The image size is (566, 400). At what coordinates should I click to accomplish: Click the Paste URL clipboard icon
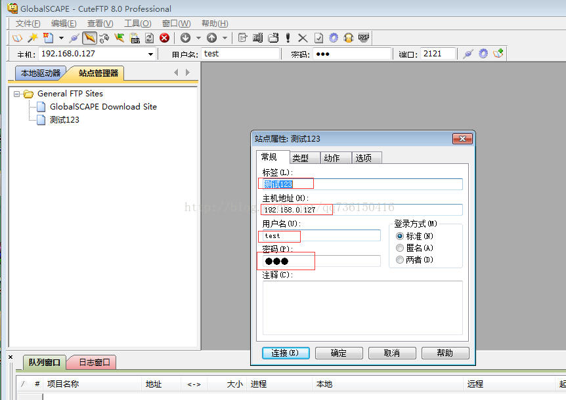point(135,38)
